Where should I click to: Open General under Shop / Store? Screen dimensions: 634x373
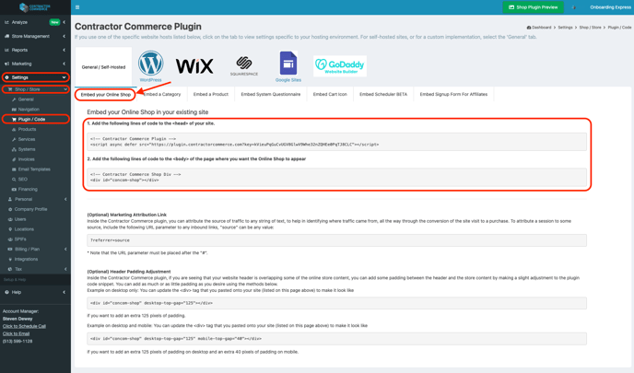coord(26,99)
